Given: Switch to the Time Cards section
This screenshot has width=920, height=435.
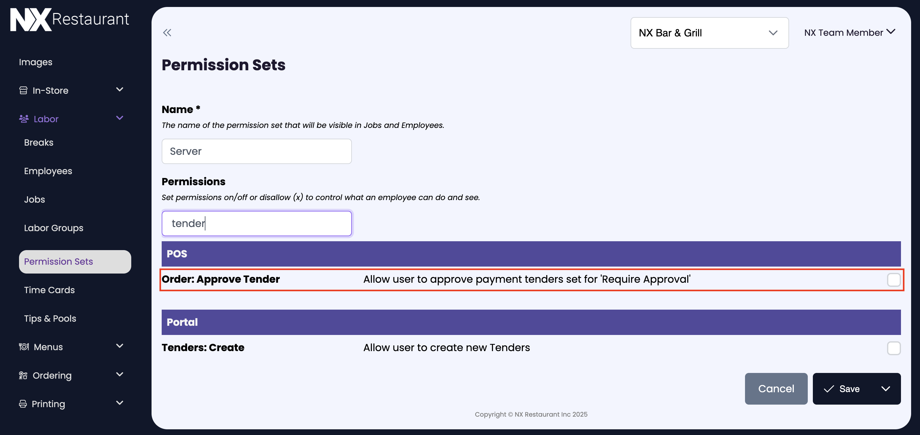Looking at the screenshot, I should tap(49, 290).
